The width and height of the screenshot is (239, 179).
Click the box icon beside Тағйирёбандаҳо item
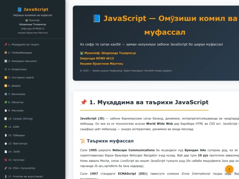(x=6, y=53)
